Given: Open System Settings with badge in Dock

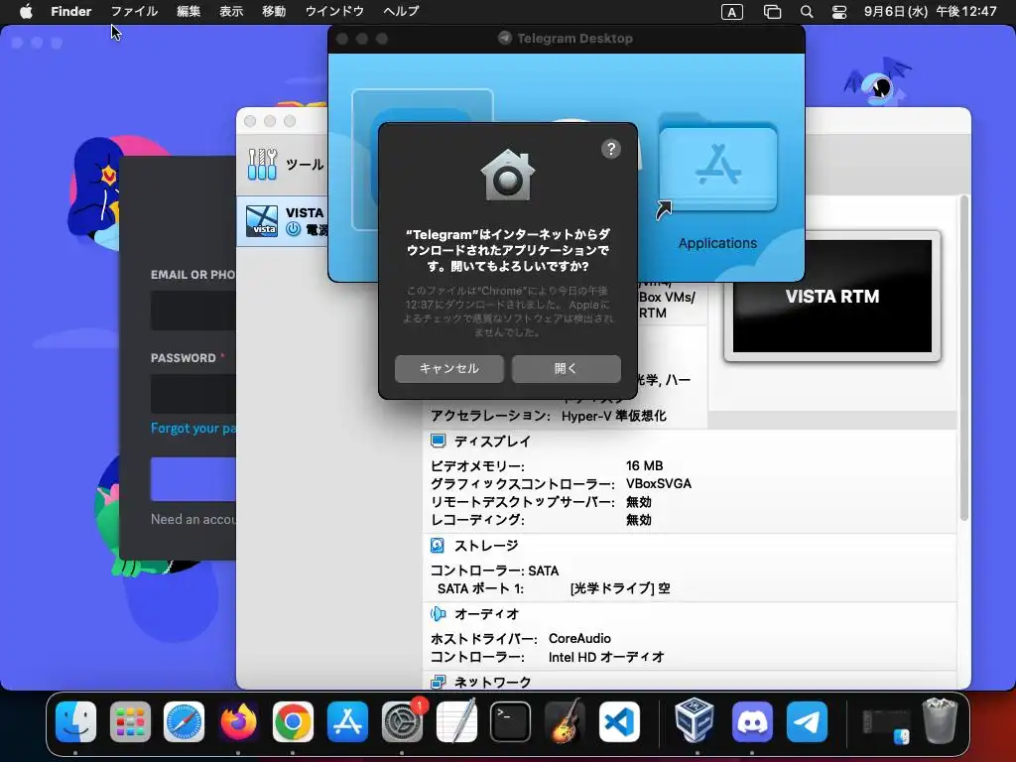Looking at the screenshot, I should click(402, 721).
